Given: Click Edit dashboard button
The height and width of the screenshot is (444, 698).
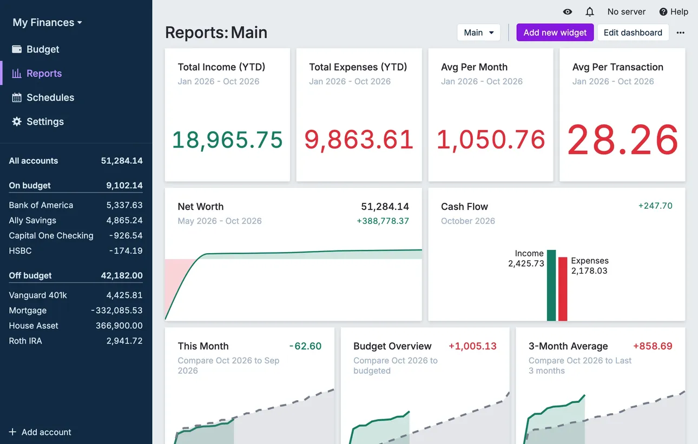Looking at the screenshot, I should tap(633, 32).
